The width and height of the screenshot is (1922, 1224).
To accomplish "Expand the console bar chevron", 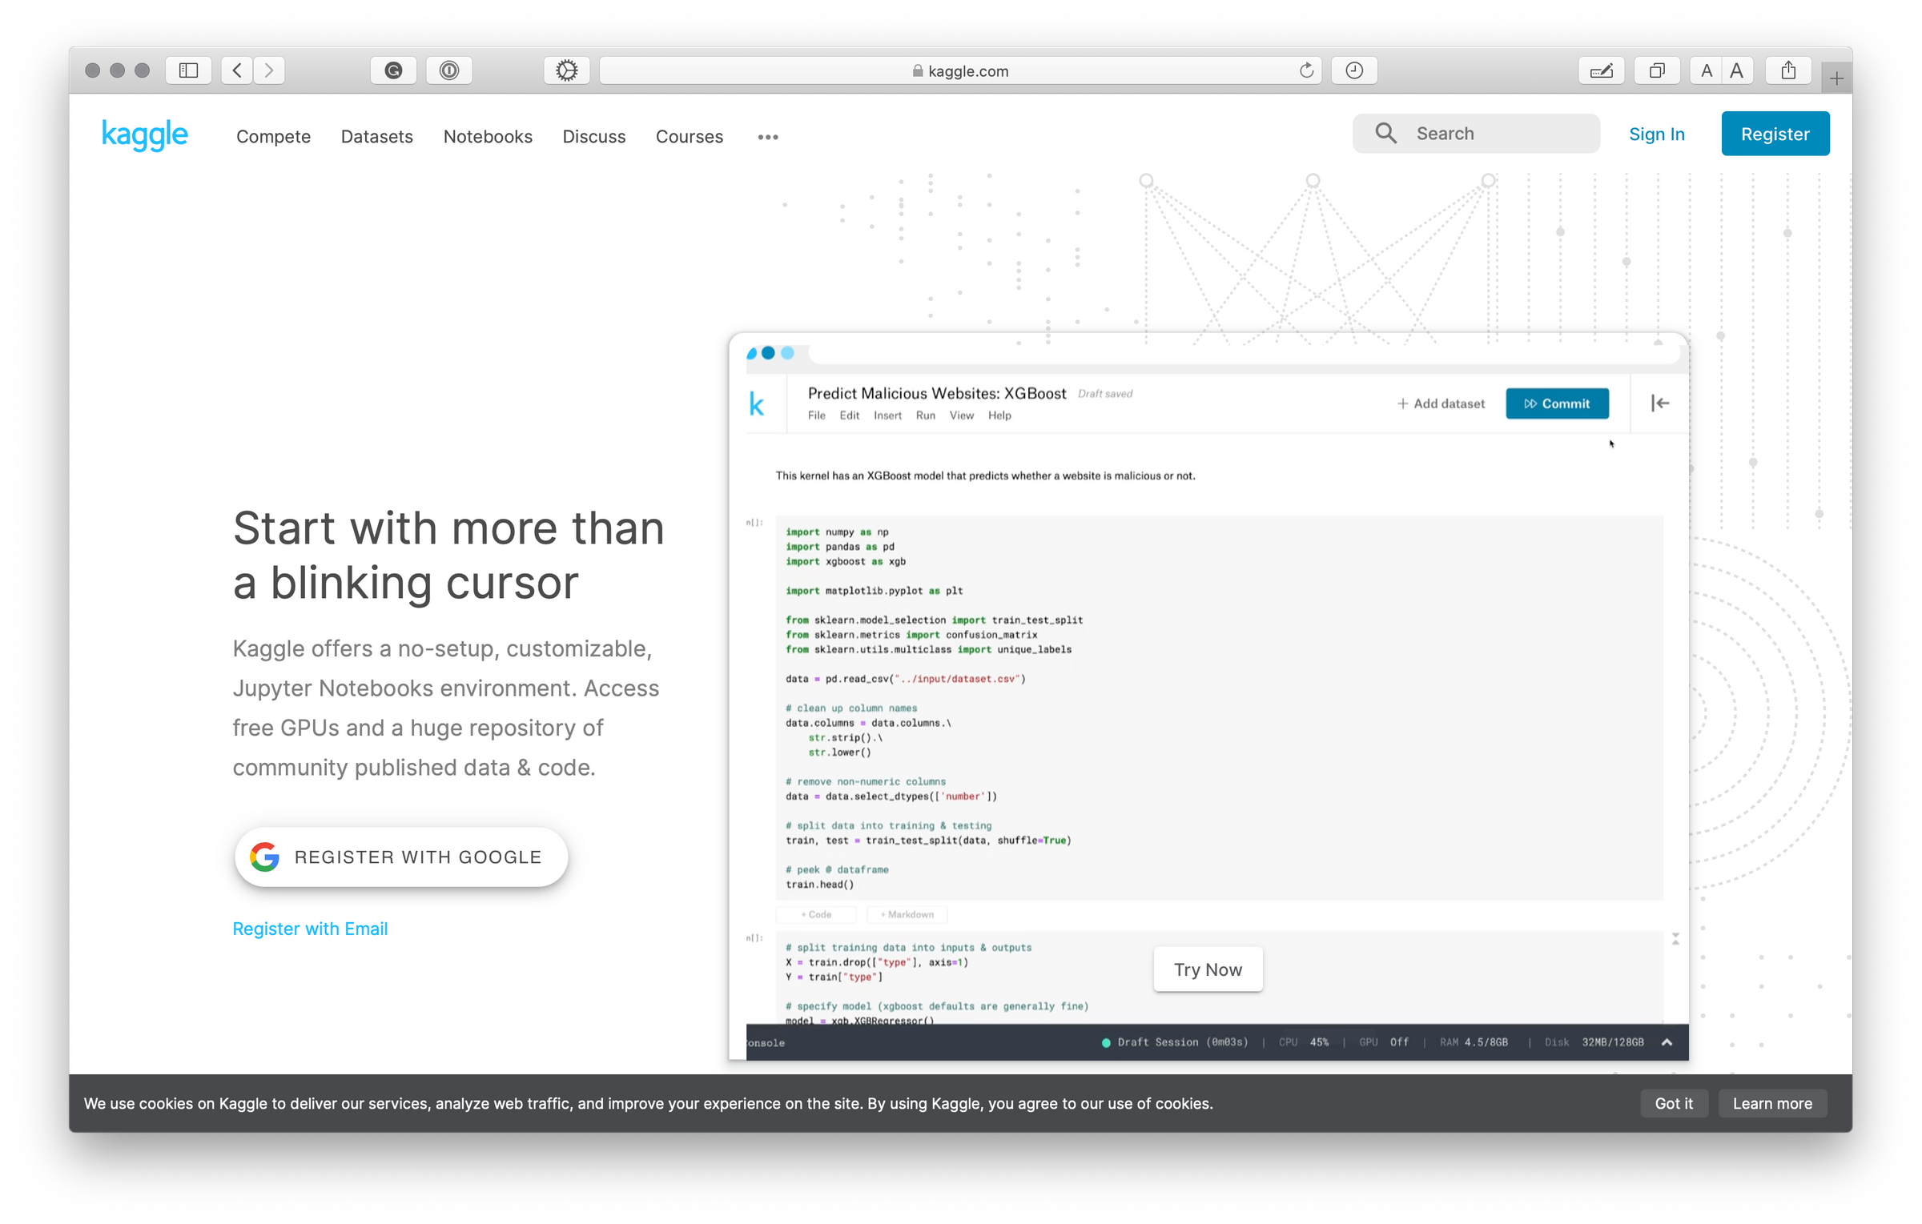I will (1667, 1042).
